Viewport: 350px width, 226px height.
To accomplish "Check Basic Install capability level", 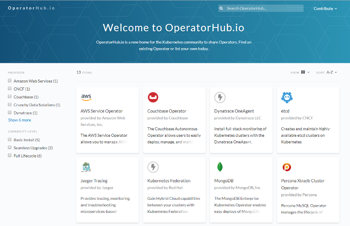I will 10,139.
